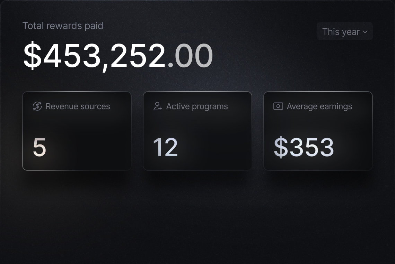Select the $353 average earnings figure
Image resolution: width=395 pixels, height=264 pixels.
click(304, 147)
